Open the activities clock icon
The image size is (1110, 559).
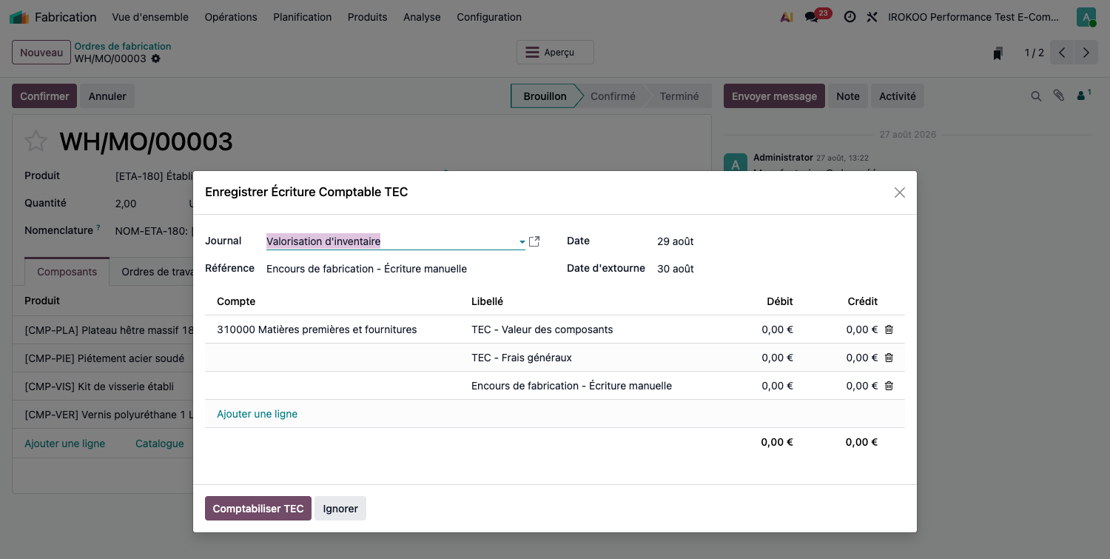tap(850, 17)
